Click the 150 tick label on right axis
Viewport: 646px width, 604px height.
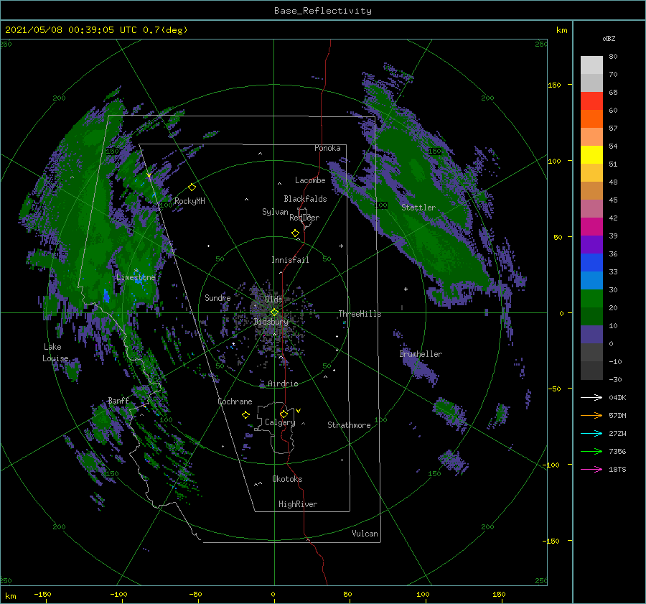(x=554, y=85)
